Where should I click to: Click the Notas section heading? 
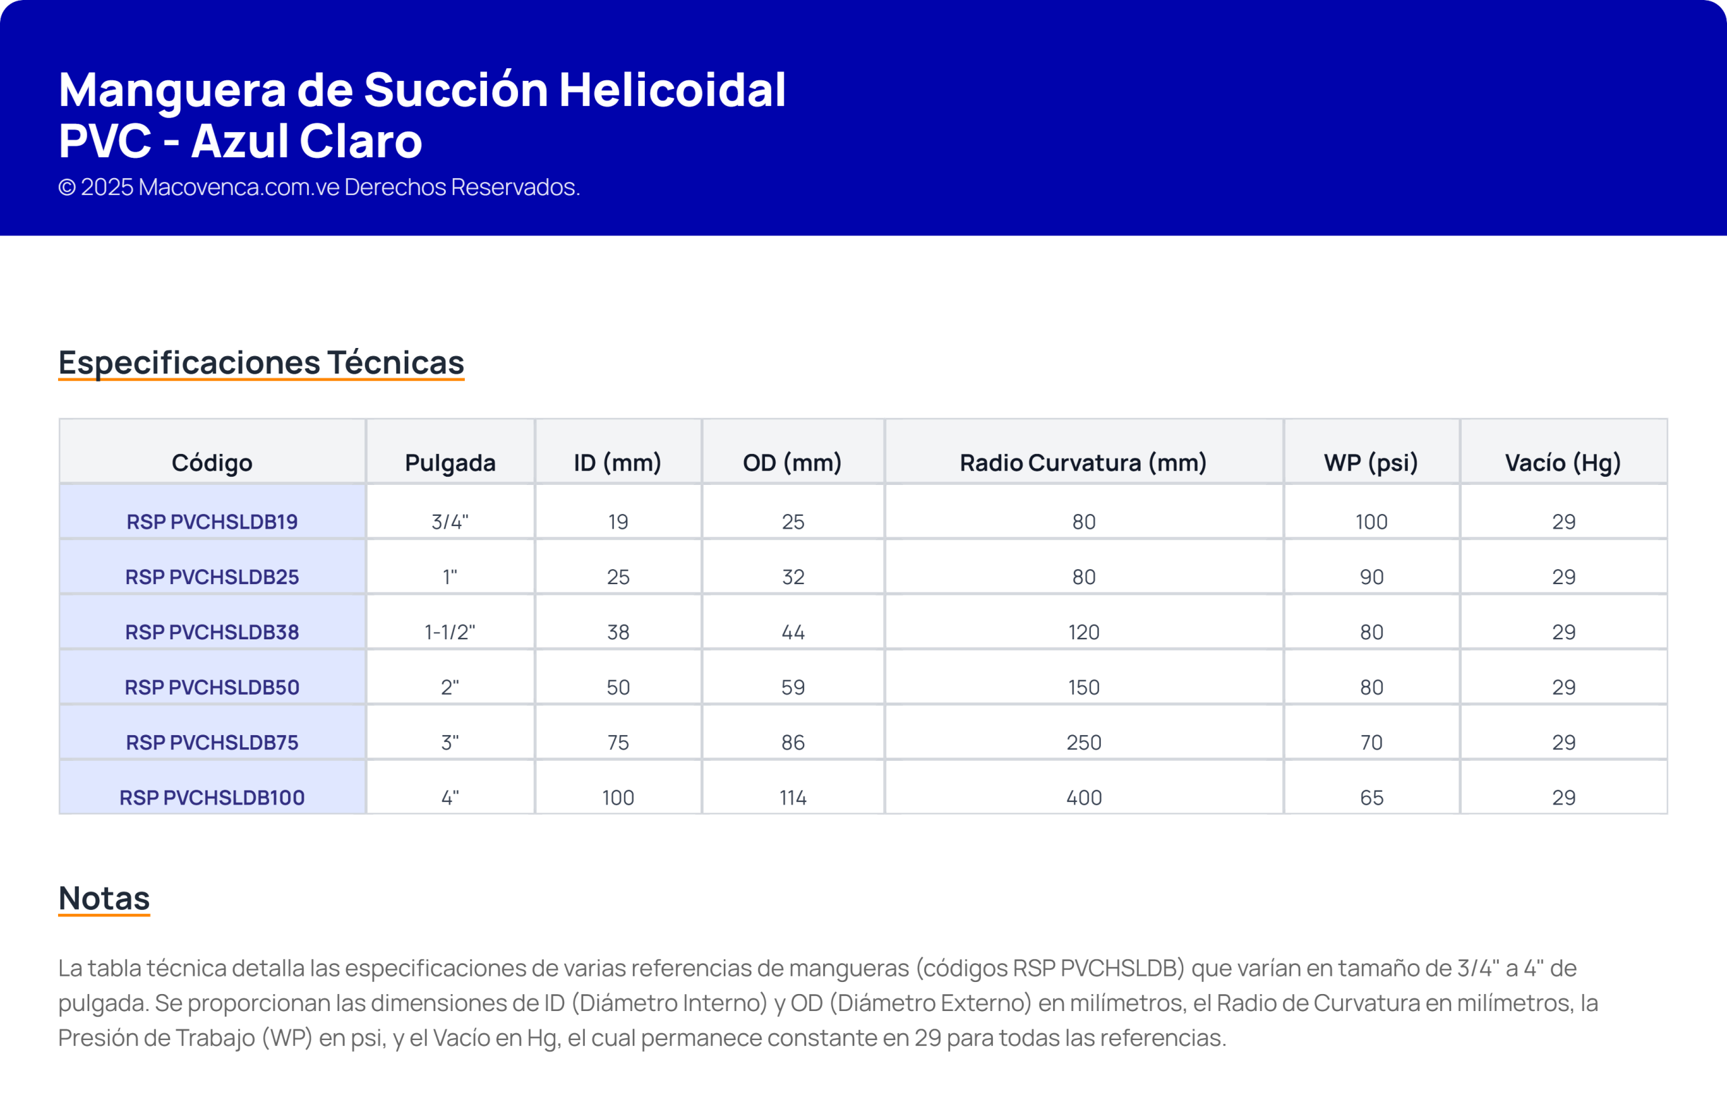pyautogui.click(x=104, y=898)
